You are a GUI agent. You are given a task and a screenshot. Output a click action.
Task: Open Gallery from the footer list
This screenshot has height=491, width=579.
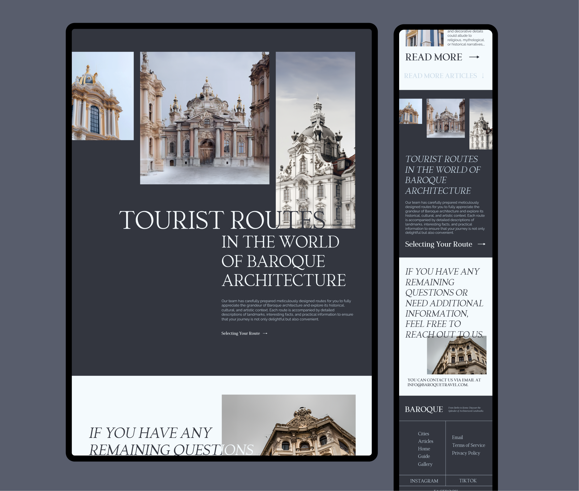coord(425,464)
